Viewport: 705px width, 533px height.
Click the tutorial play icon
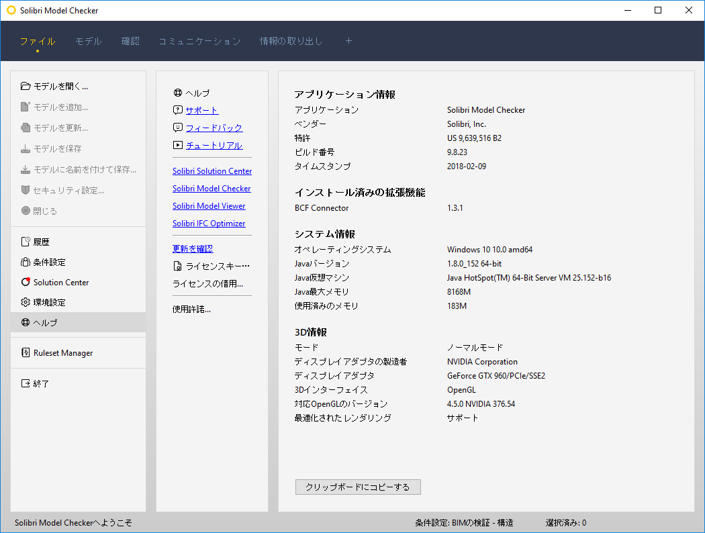pyautogui.click(x=178, y=145)
